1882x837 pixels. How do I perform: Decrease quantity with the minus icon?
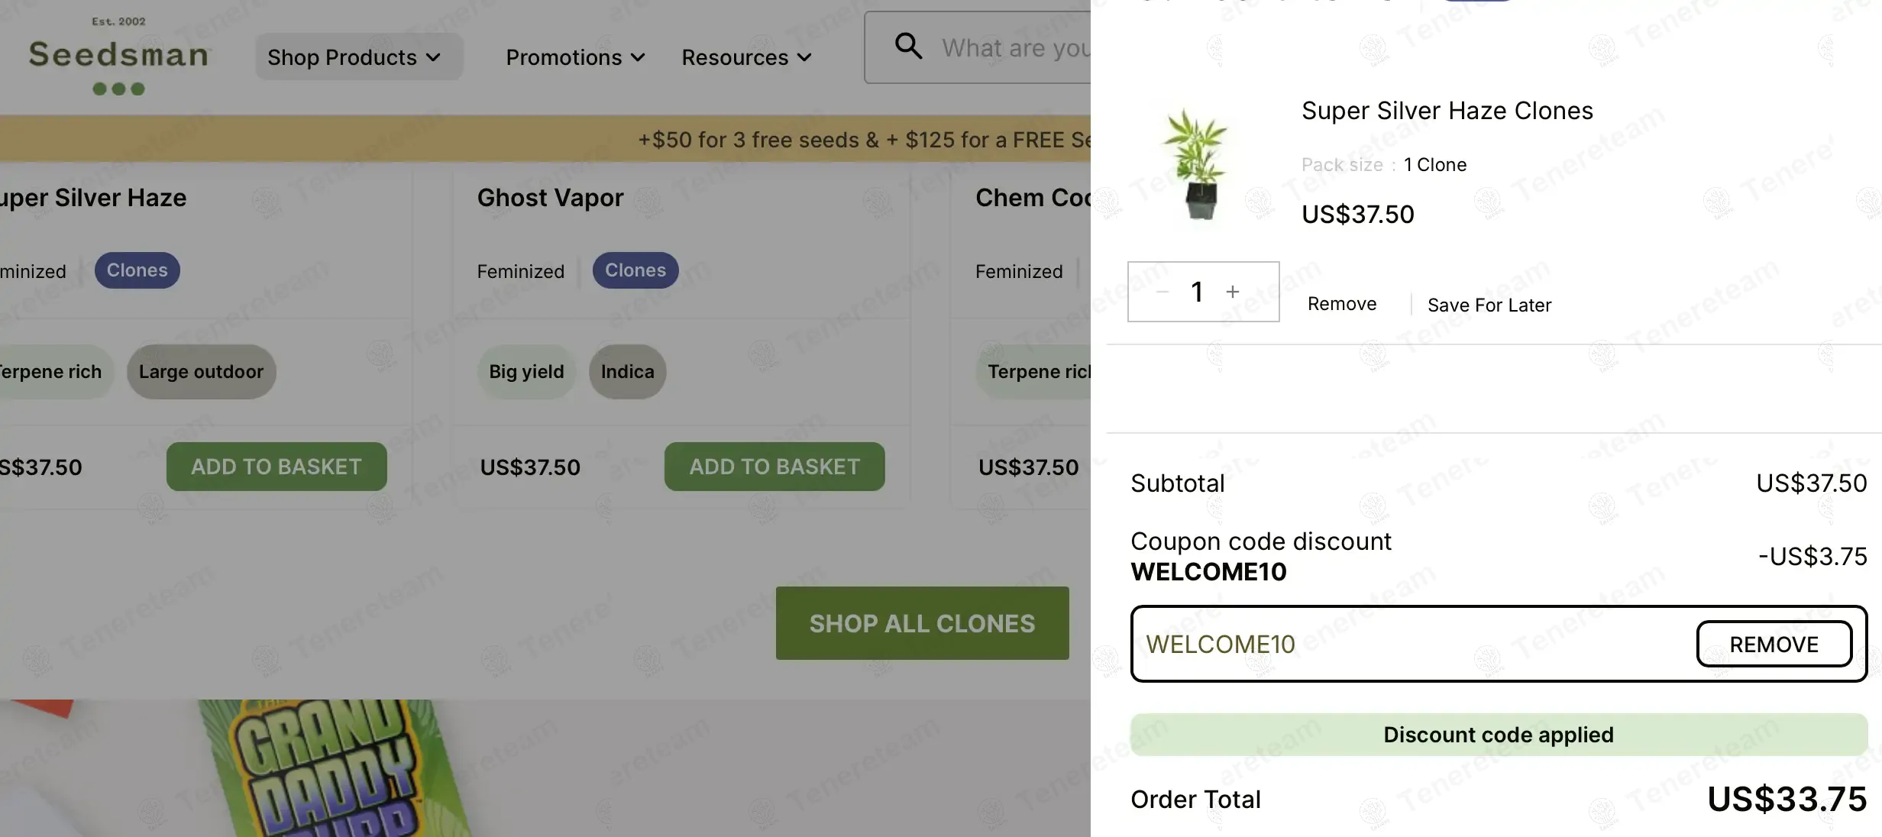click(x=1163, y=292)
